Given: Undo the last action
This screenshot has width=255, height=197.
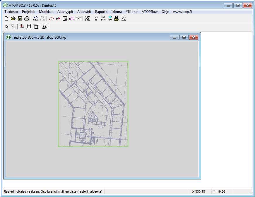Looking at the screenshot, I should [36, 18].
